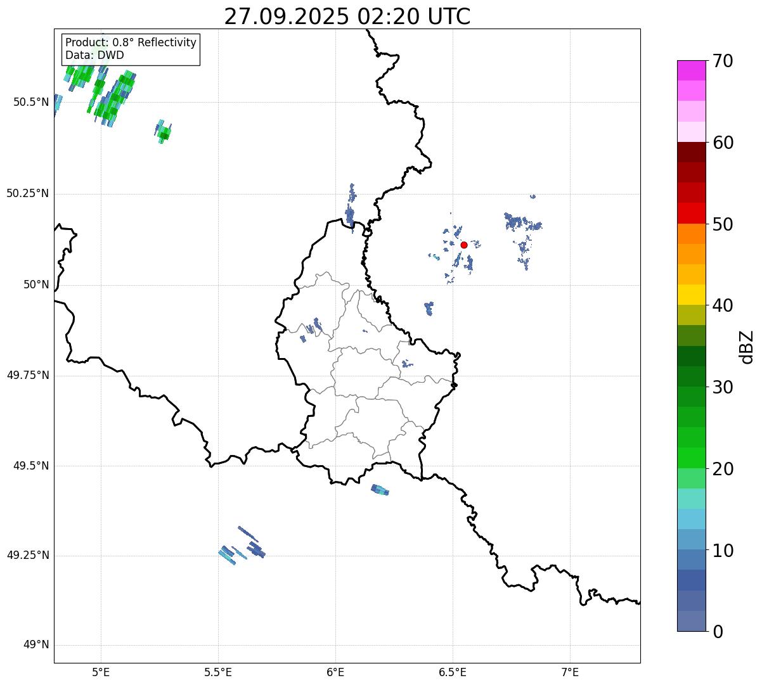Click the 5.5°E longitude tick label

pos(218,672)
